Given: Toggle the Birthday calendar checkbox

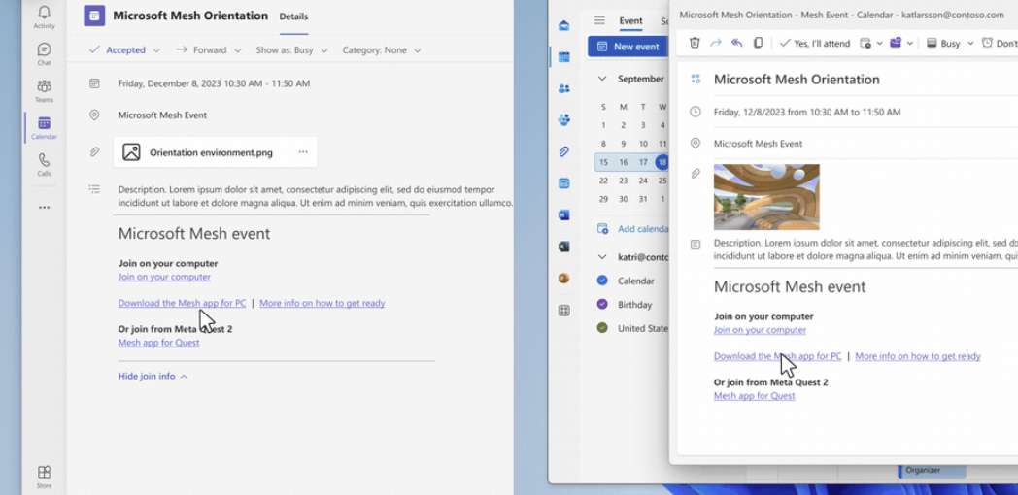Looking at the screenshot, I should coord(602,304).
